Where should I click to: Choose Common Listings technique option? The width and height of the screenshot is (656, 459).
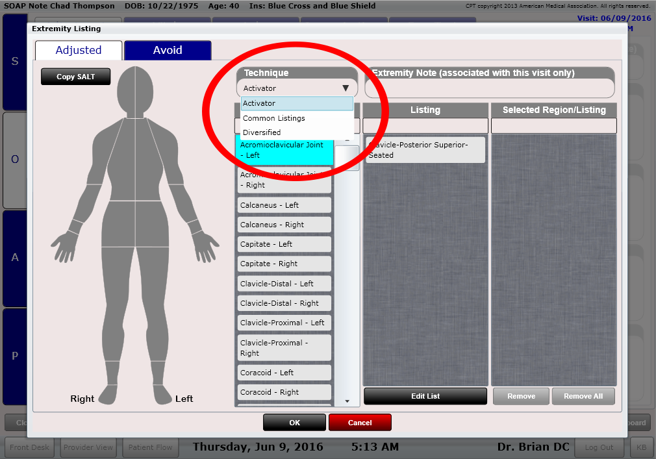click(297, 118)
